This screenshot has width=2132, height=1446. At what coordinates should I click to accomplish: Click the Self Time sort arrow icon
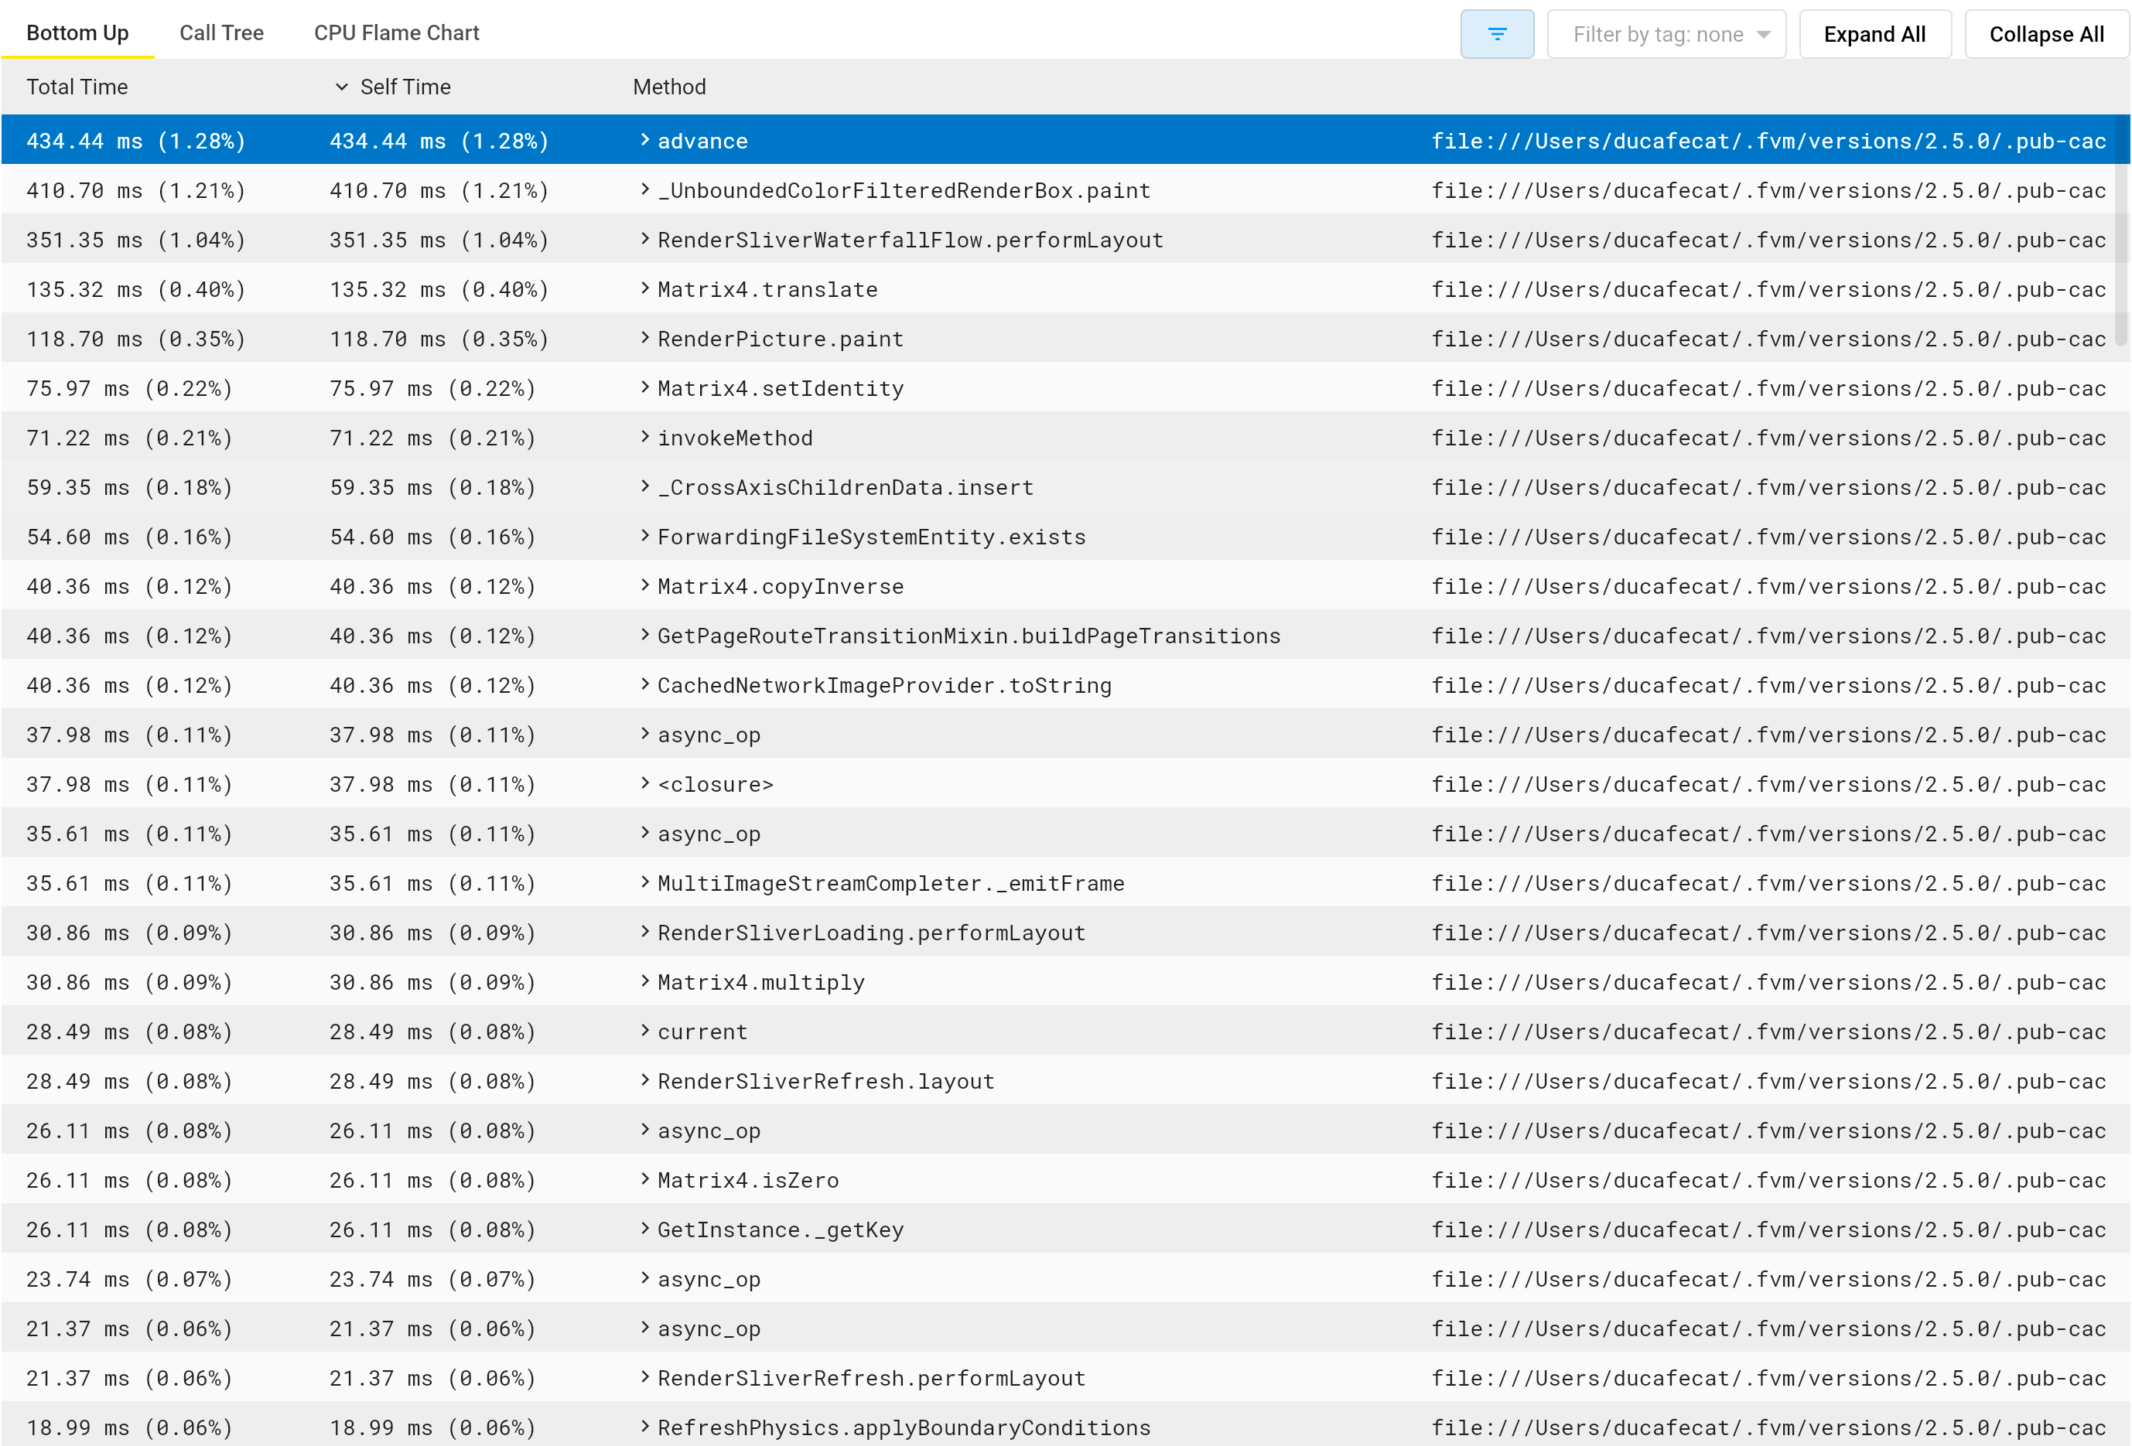(x=341, y=86)
